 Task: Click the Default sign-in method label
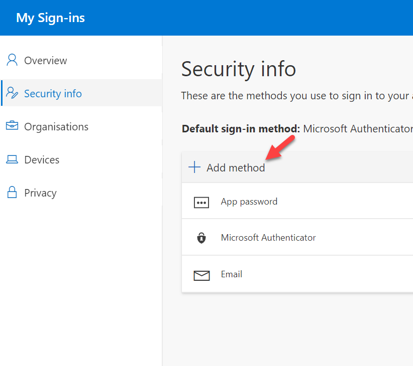(241, 129)
